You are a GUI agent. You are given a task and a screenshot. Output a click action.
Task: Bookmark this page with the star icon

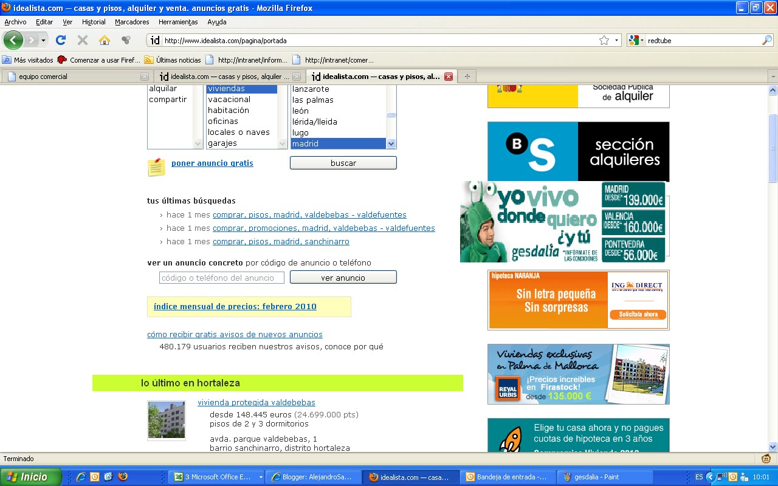(604, 40)
